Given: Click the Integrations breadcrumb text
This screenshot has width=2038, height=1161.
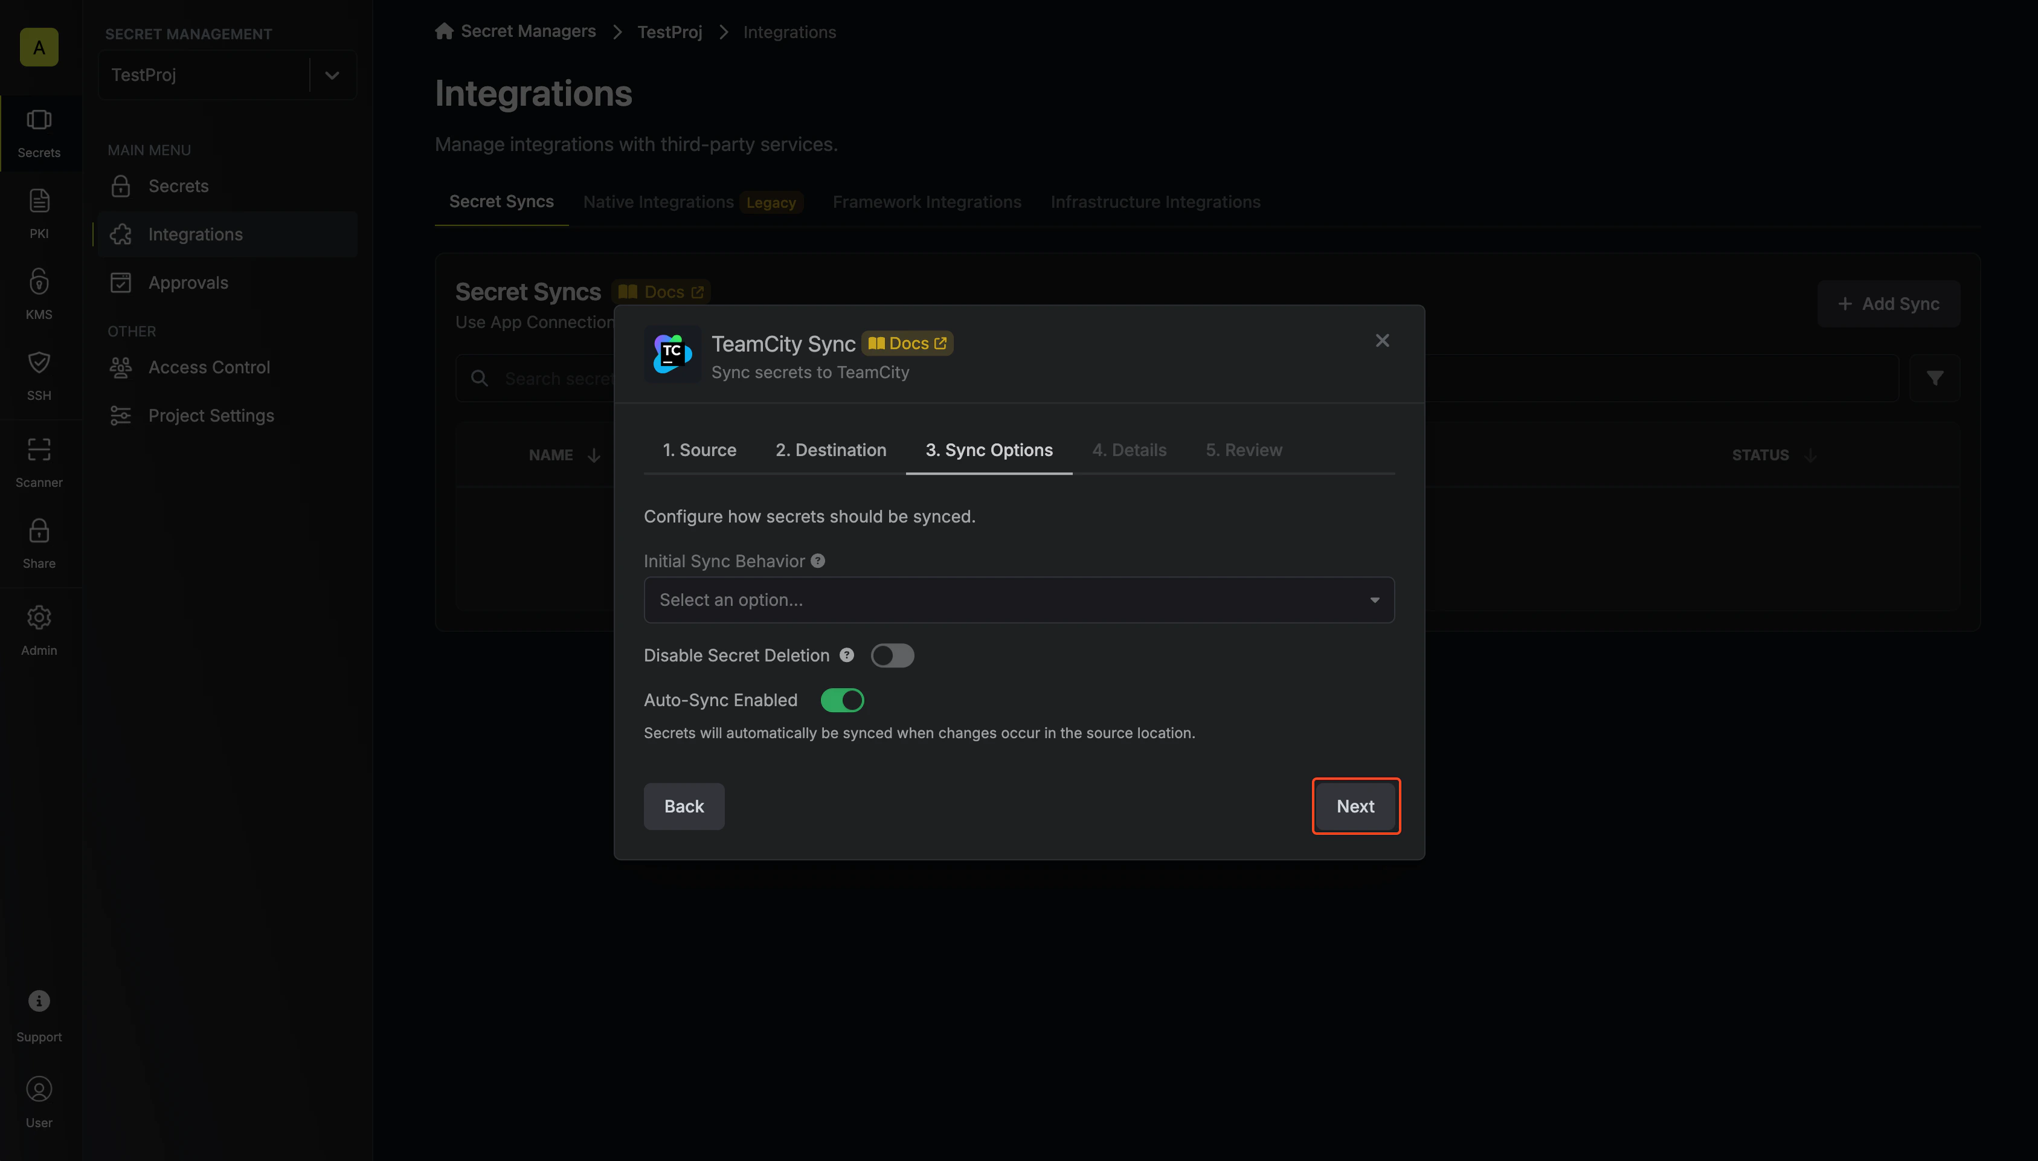Looking at the screenshot, I should pos(789,32).
